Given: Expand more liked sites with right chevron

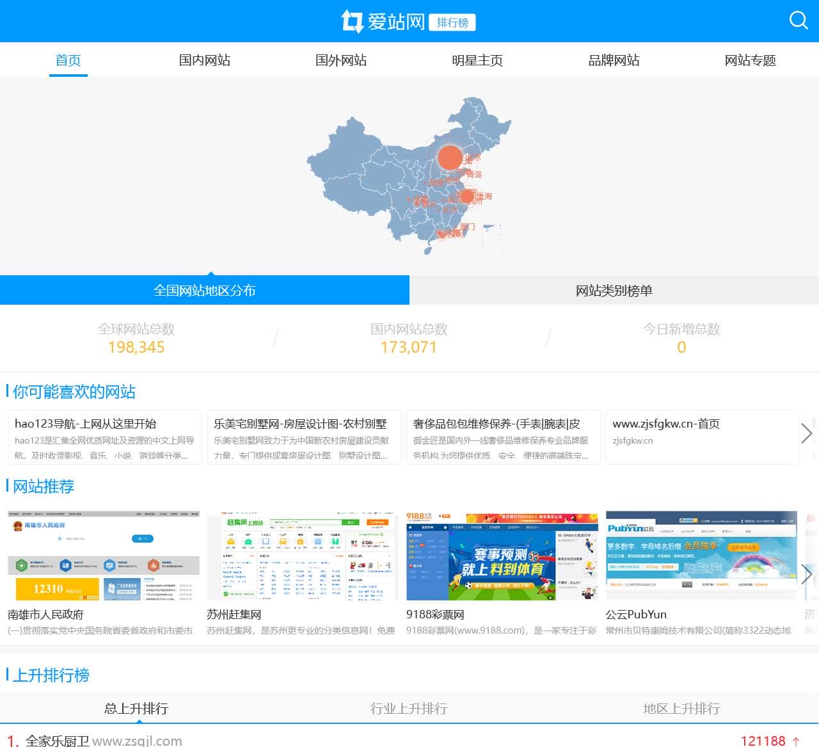Looking at the screenshot, I should [807, 433].
